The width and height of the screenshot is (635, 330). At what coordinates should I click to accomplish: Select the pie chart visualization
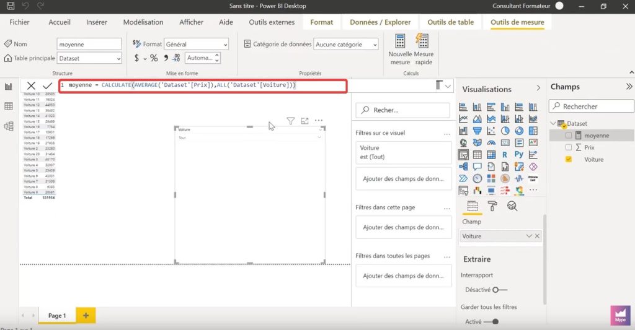coord(505,131)
